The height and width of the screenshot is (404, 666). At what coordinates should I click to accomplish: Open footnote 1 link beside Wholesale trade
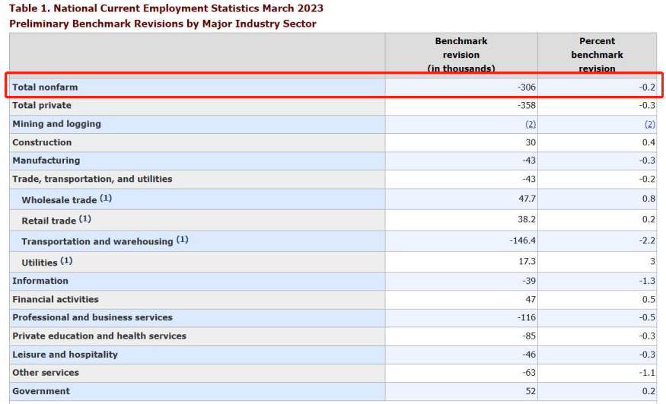pyautogui.click(x=106, y=199)
